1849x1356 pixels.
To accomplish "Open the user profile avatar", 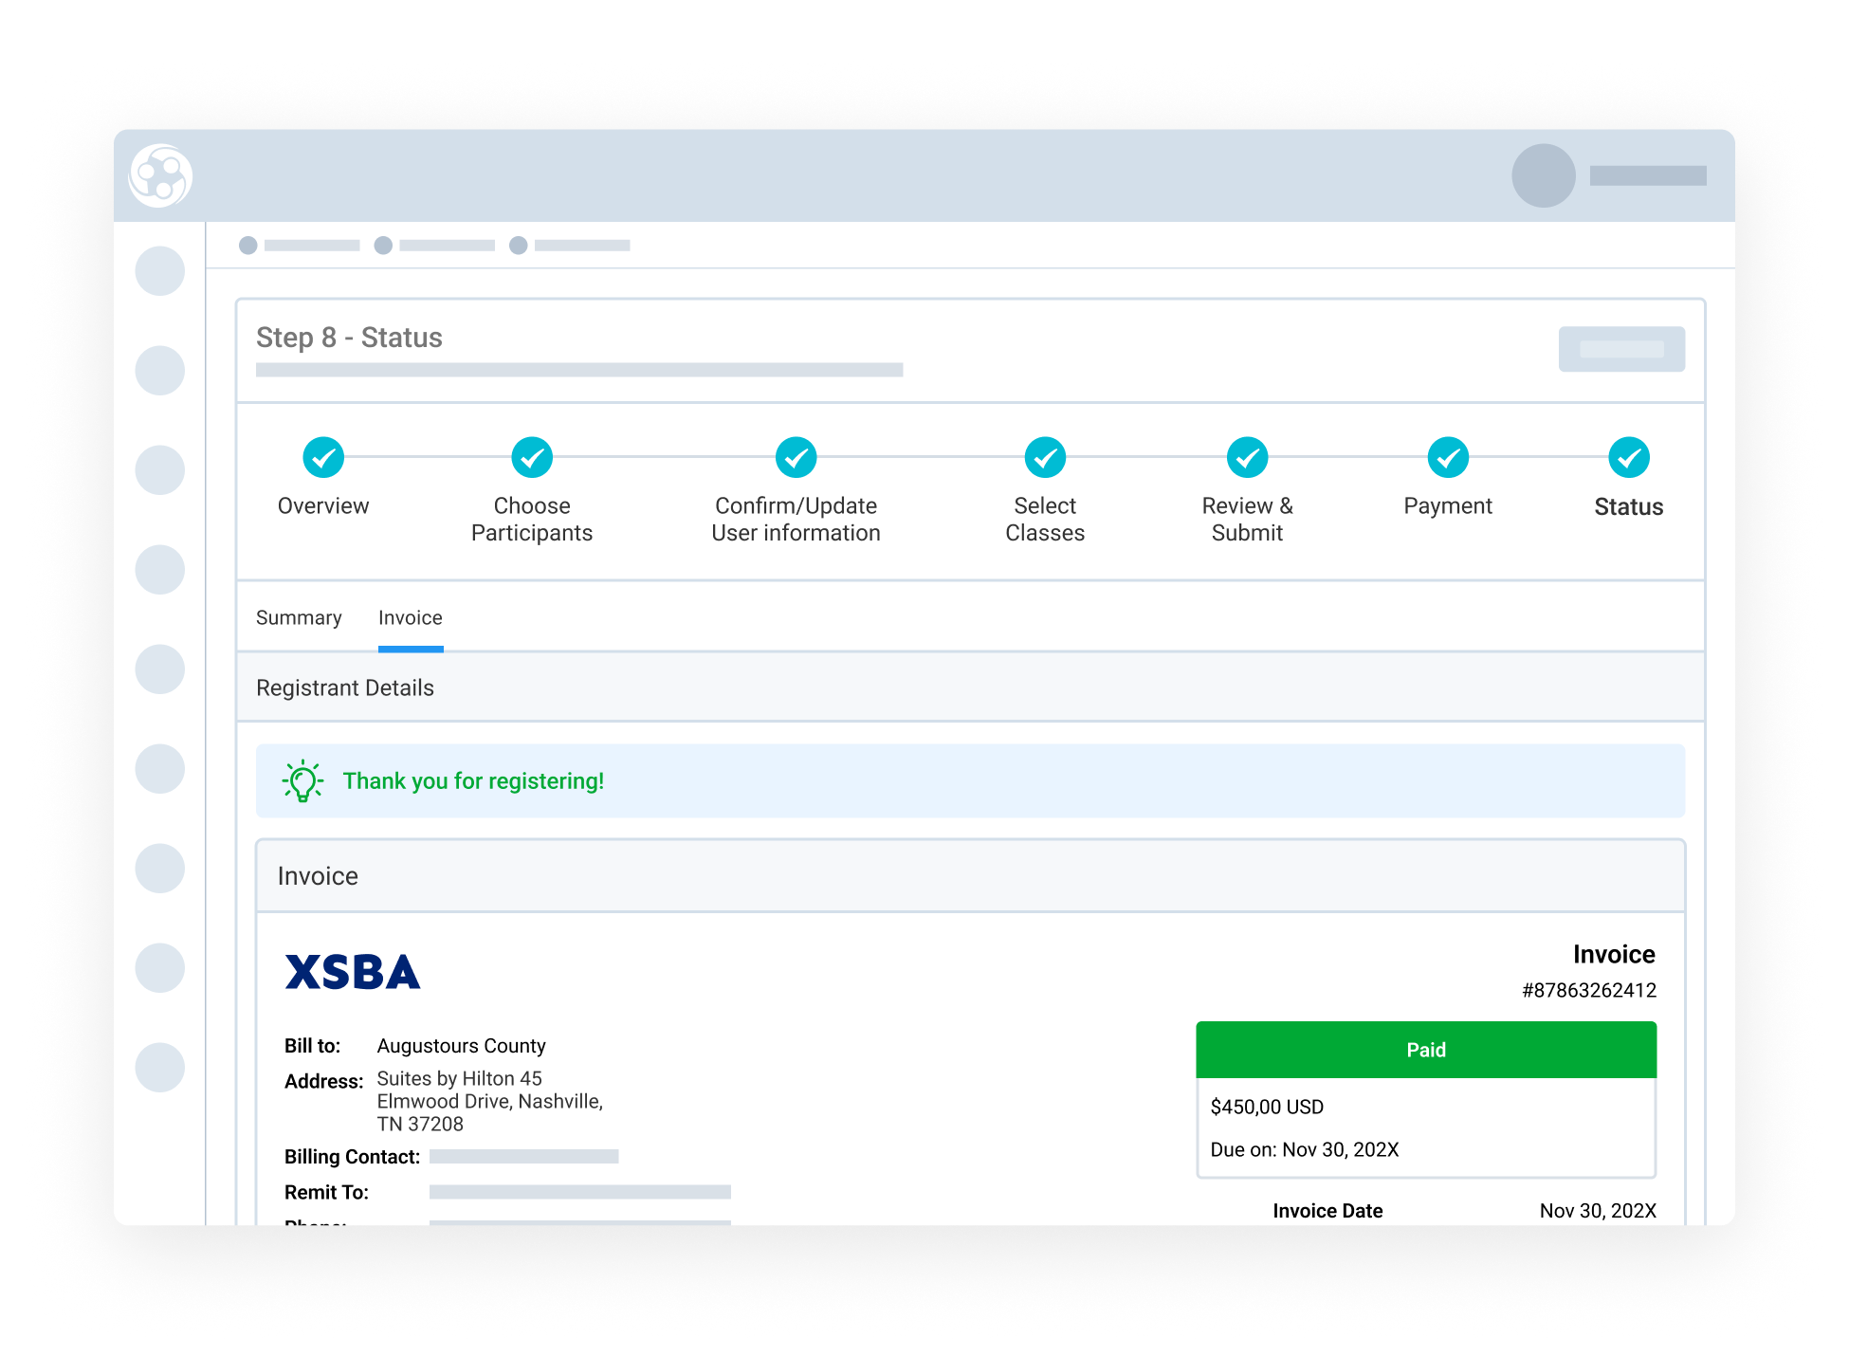I will click(x=1543, y=175).
